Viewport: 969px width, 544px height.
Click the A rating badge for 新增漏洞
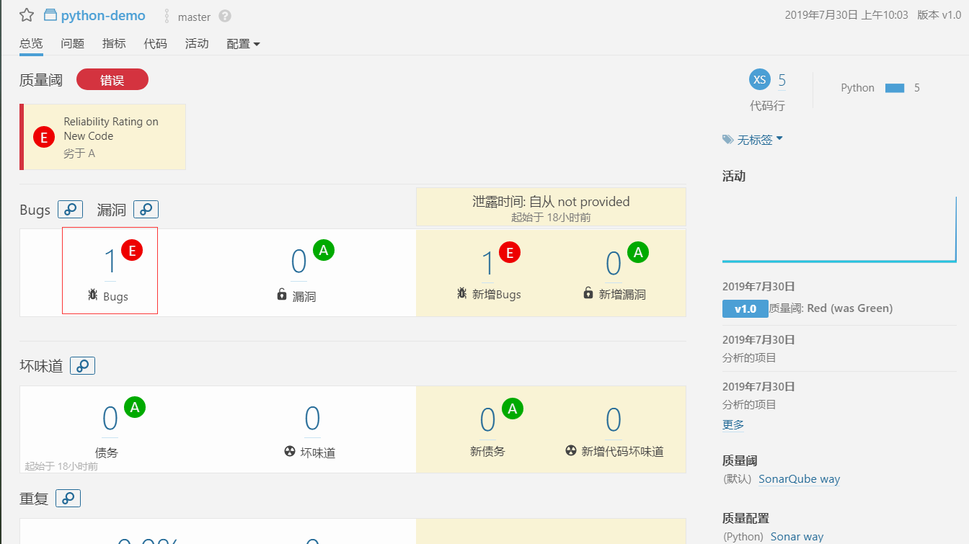point(637,252)
